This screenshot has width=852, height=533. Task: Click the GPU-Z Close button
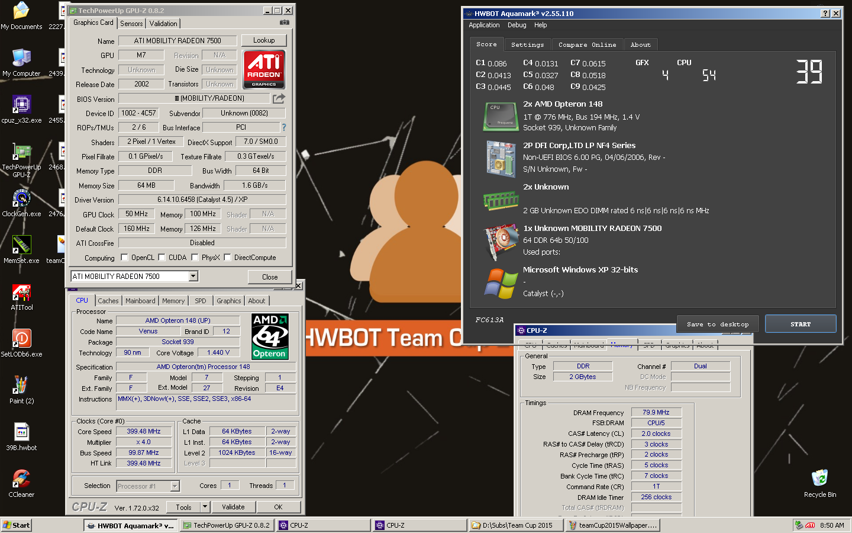coord(270,277)
